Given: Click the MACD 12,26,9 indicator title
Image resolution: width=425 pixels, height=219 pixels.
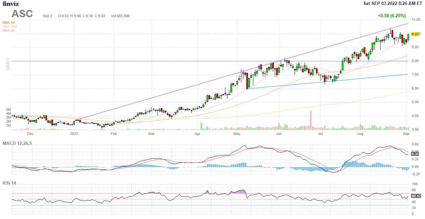Looking at the screenshot, I should (x=19, y=143).
